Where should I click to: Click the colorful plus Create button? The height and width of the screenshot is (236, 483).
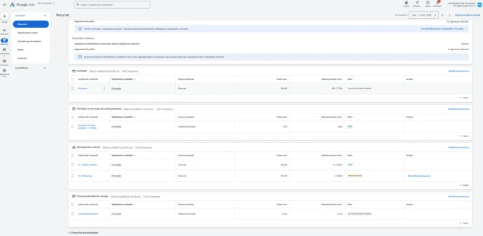pos(4,16)
